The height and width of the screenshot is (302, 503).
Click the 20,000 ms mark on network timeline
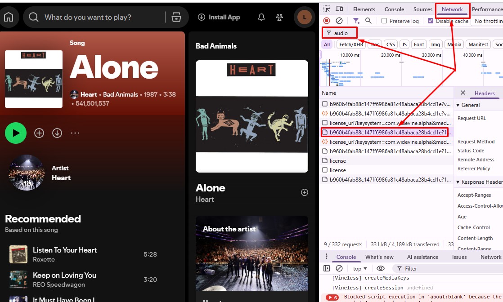(390, 55)
